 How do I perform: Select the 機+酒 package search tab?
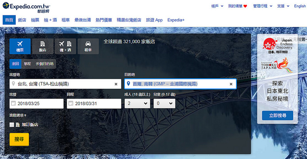click(x=65, y=46)
